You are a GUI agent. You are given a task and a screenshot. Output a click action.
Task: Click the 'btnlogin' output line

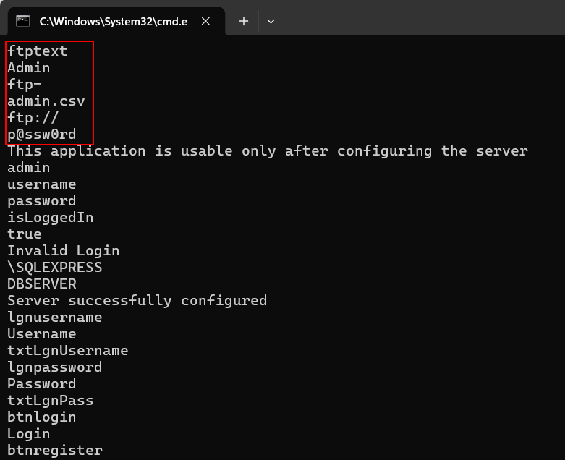pyautogui.click(x=42, y=417)
